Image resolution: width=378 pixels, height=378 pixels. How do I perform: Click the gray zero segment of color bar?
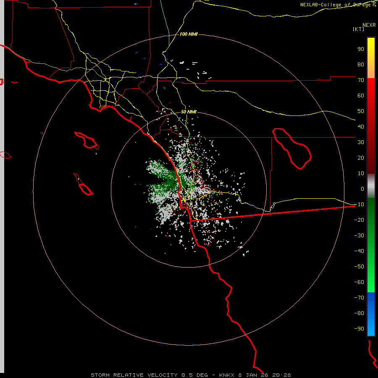[x=371, y=186]
